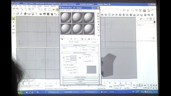Viewport: 171px width, 96px height.
Task: Open Display command panel tab
Action: [x=151, y=19]
